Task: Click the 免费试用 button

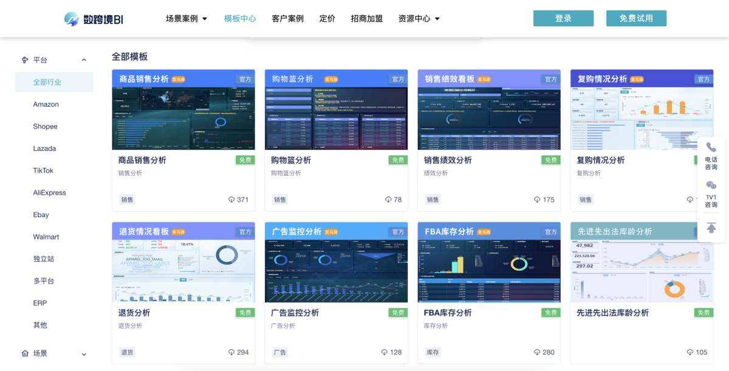Action: (x=636, y=18)
